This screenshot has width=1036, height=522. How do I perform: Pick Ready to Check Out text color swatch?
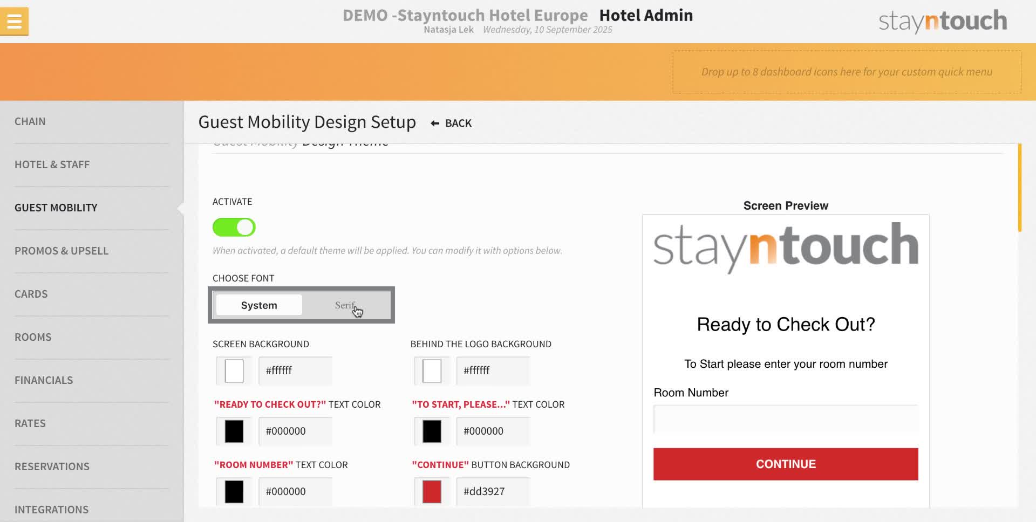pyautogui.click(x=234, y=431)
